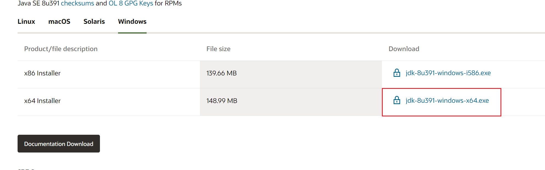Download jdk-8u391-windows-x64.exe

(447, 101)
